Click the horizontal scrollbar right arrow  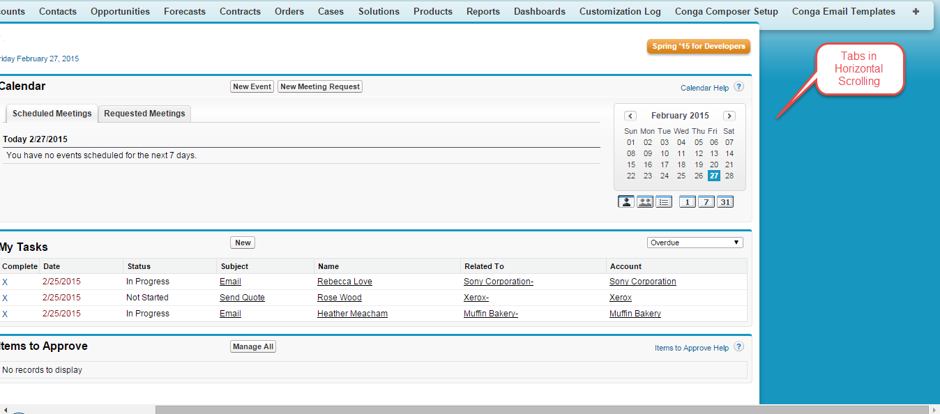[934, 410]
